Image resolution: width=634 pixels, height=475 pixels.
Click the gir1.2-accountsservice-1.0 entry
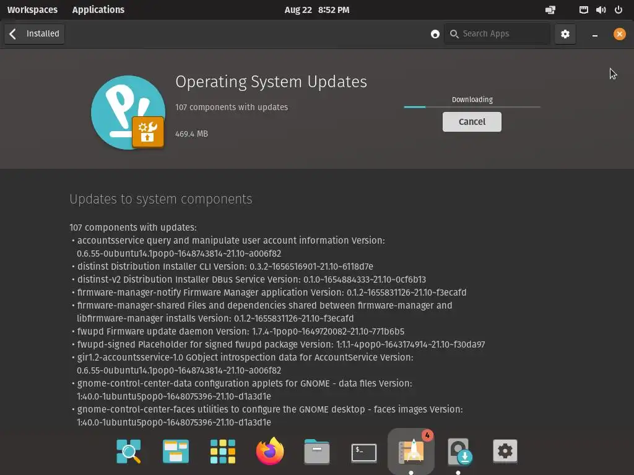coord(243,364)
